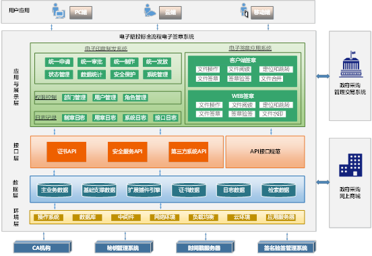Click the 文件合并 box

(x=271, y=78)
